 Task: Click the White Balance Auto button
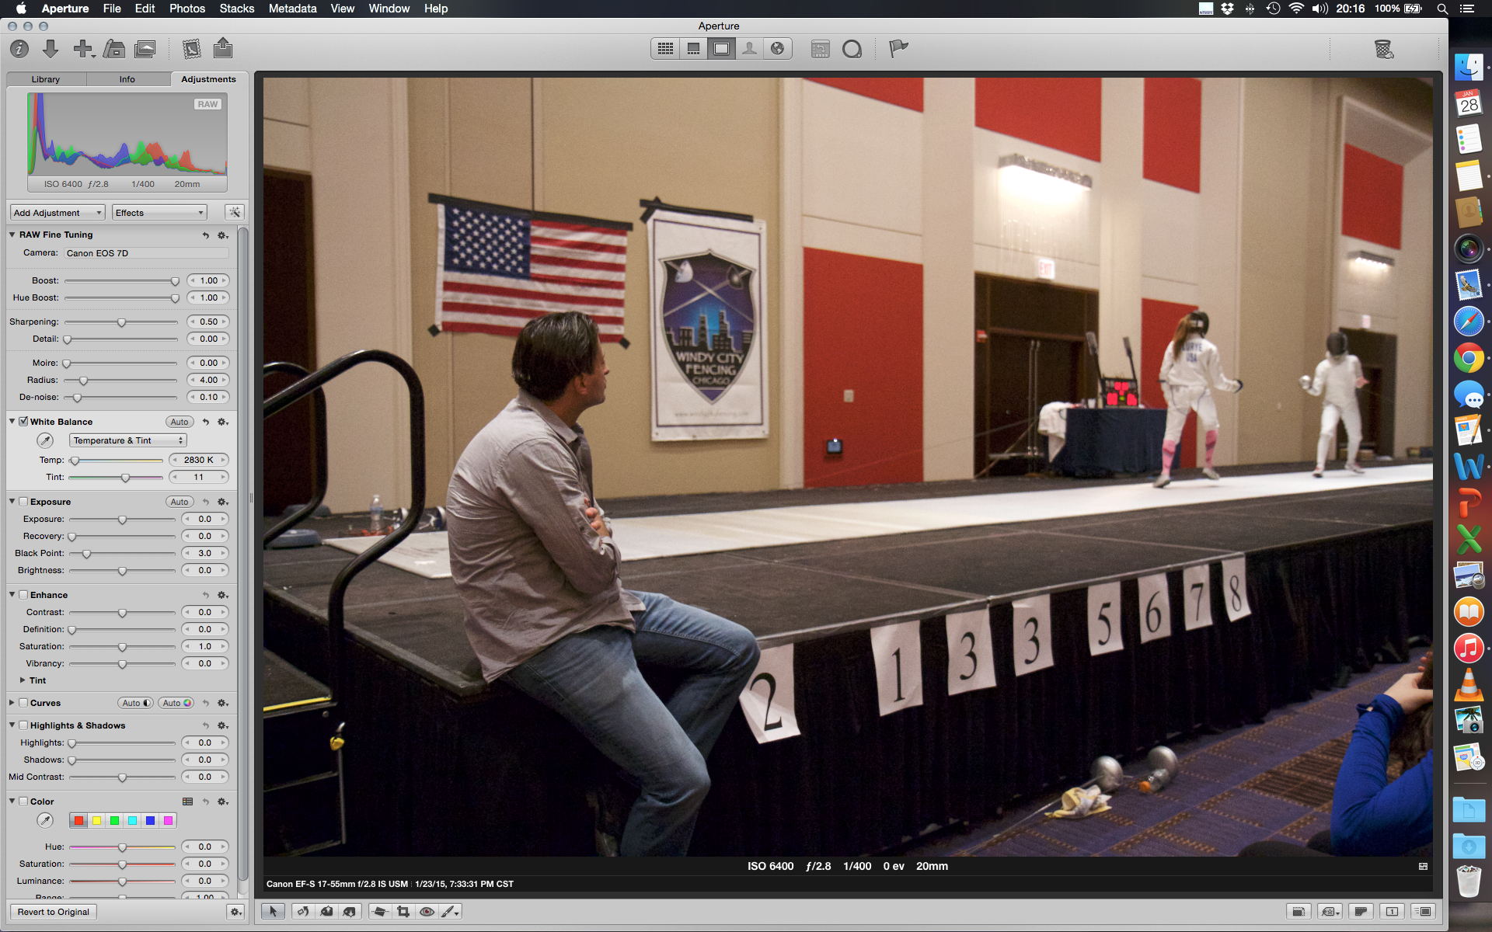180,422
